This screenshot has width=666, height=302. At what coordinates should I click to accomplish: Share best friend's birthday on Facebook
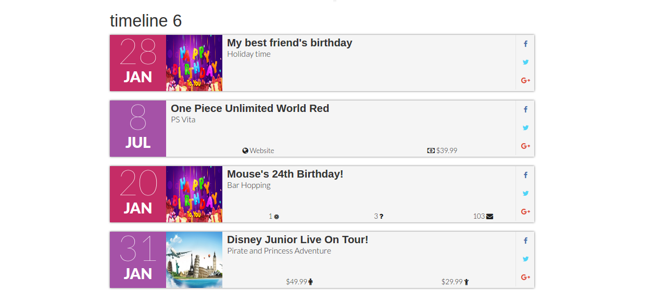point(525,44)
